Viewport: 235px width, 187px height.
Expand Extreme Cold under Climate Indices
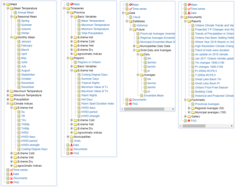tap(11, 153)
